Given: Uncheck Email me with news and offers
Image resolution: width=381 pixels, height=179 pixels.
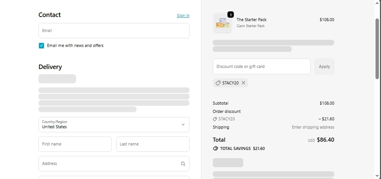Looking at the screenshot, I should click(x=41, y=46).
